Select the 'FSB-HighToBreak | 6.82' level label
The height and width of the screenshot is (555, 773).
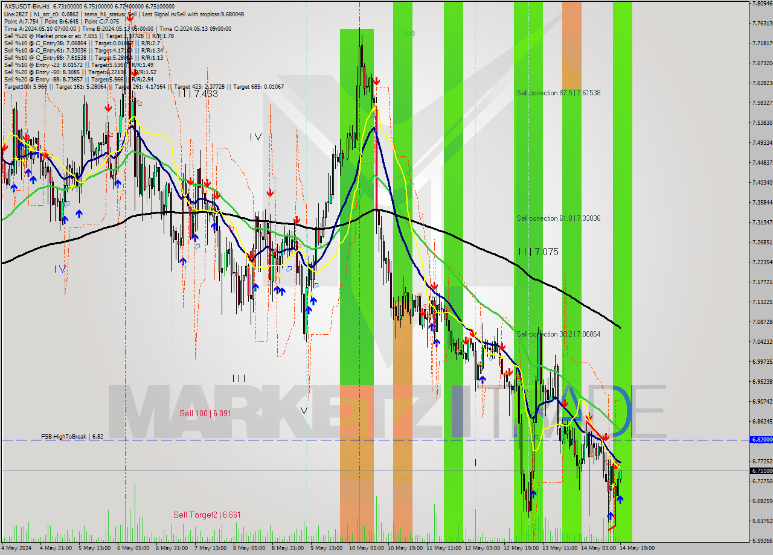click(72, 436)
